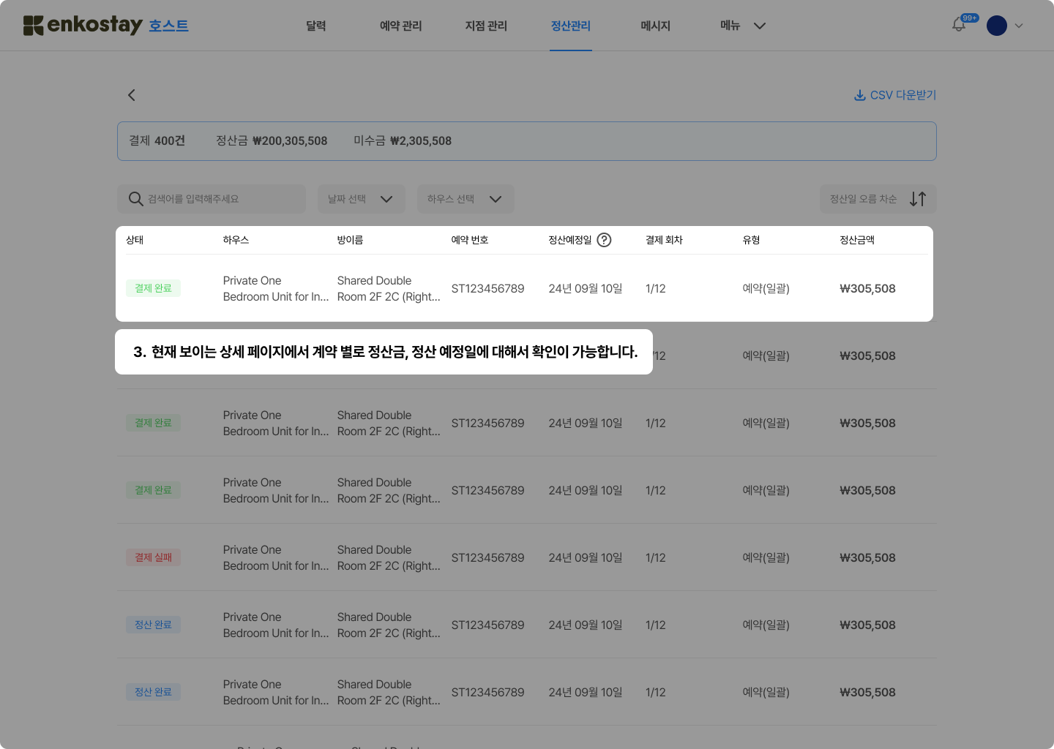Click the help icon beside 정산예정일

tap(604, 240)
